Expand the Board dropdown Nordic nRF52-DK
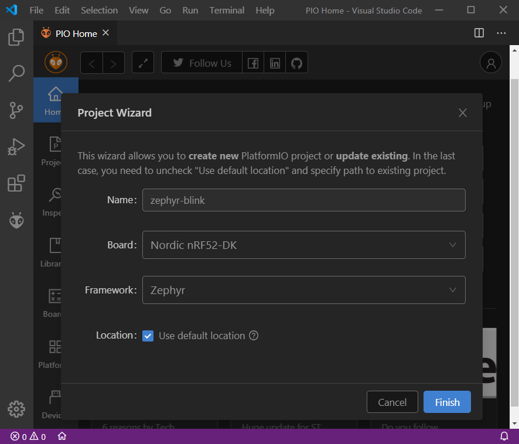The height and width of the screenshot is (444, 519). (x=303, y=245)
